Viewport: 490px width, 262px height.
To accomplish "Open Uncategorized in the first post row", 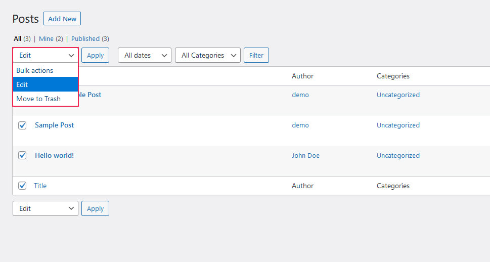I will point(398,95).
